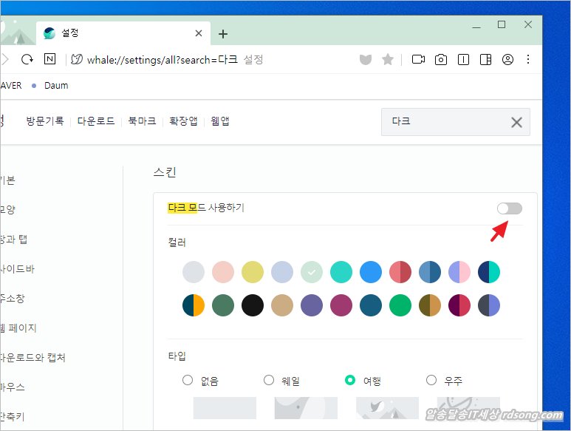571x431 pixels.
Task: Enable the 다크 모드 사용하기 toggle
Action: (x=509, y=208)
